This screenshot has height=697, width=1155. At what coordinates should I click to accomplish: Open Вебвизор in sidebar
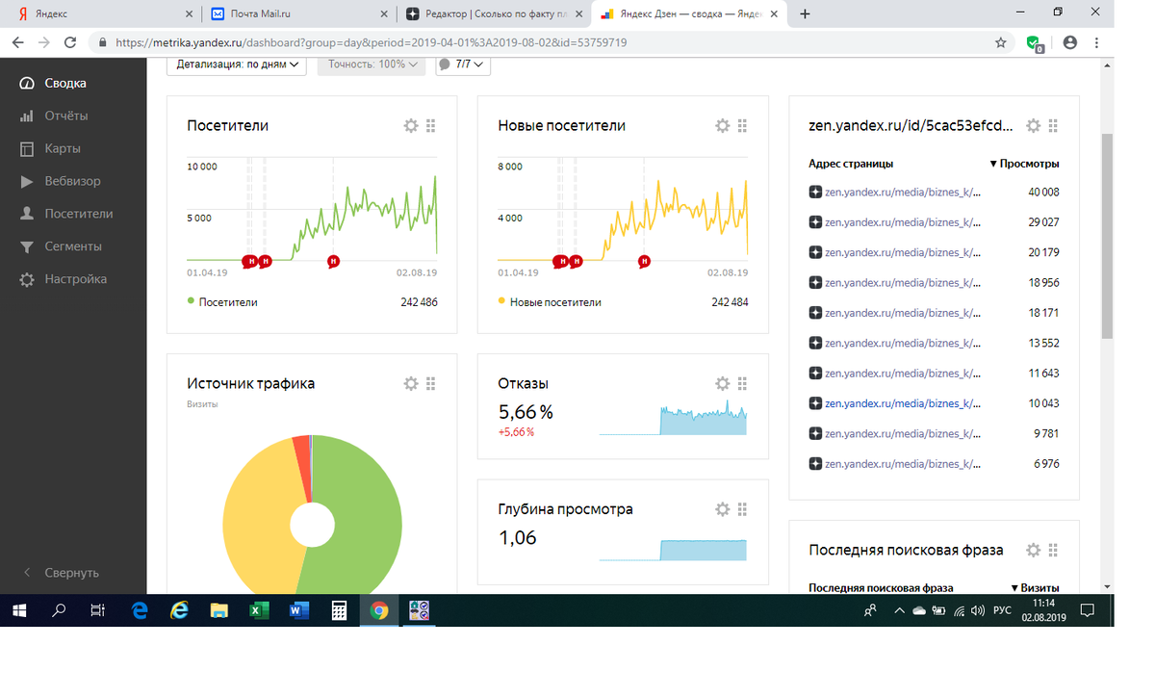pyautogui.click(x=73, y=181)
